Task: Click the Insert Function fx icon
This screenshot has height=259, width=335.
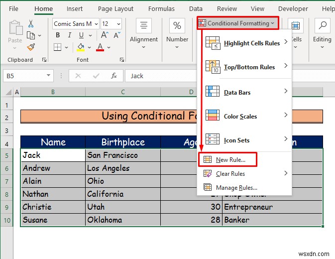Action: [114, 76]
